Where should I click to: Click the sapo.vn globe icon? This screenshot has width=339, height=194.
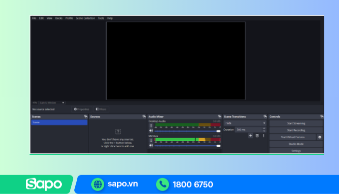(x=98, y=184)
